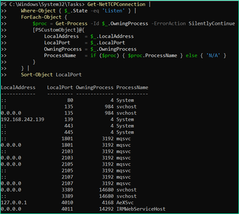Screen dimensions: 239x214
Task: Click the OwningProcess column header
Action: 95,88
